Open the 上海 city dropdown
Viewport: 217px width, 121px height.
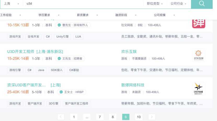coord(11,4)
